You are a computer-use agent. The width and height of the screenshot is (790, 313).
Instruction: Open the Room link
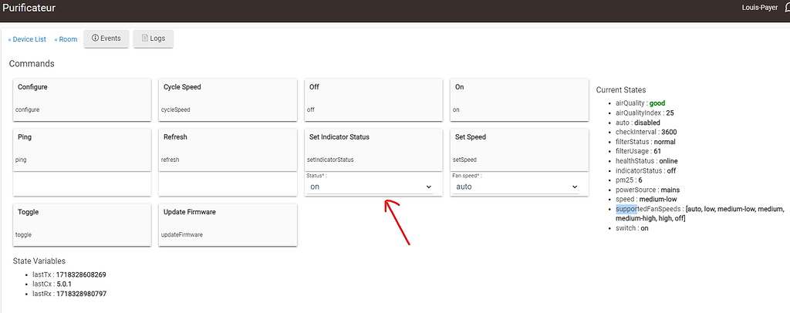66,39
